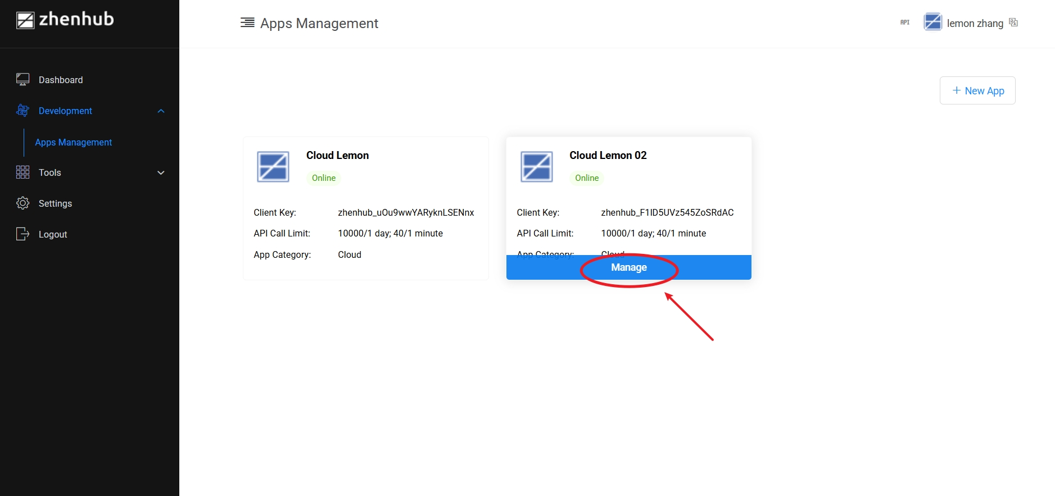Viewport: 1055px width, 496px height.
Task: Open the API icon in the header
Action: pos(904,22)
